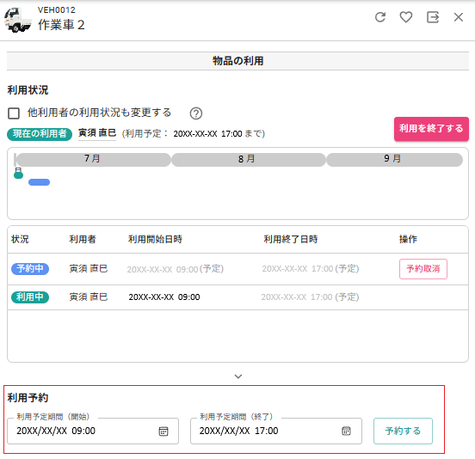
Task: Click the blue reservation bar on timeline
Action: pos(39,182)
